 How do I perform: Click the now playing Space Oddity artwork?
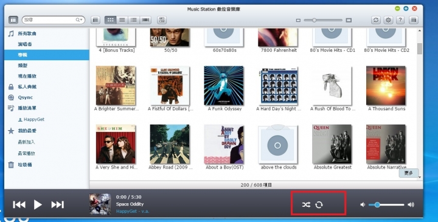tap(100, 204)
